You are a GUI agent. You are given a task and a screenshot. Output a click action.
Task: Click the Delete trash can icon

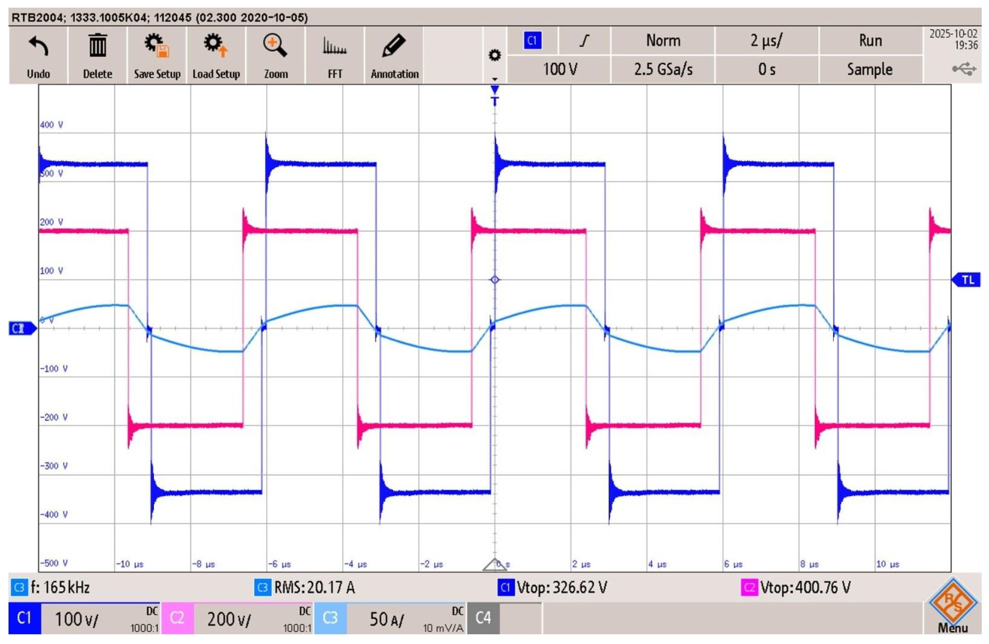point(97,46)
